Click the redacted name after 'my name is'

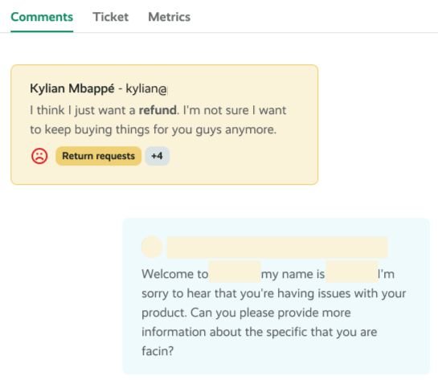coord(352,272)
